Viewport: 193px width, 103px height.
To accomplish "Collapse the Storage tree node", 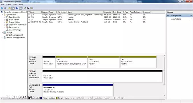I will point(2,32).
